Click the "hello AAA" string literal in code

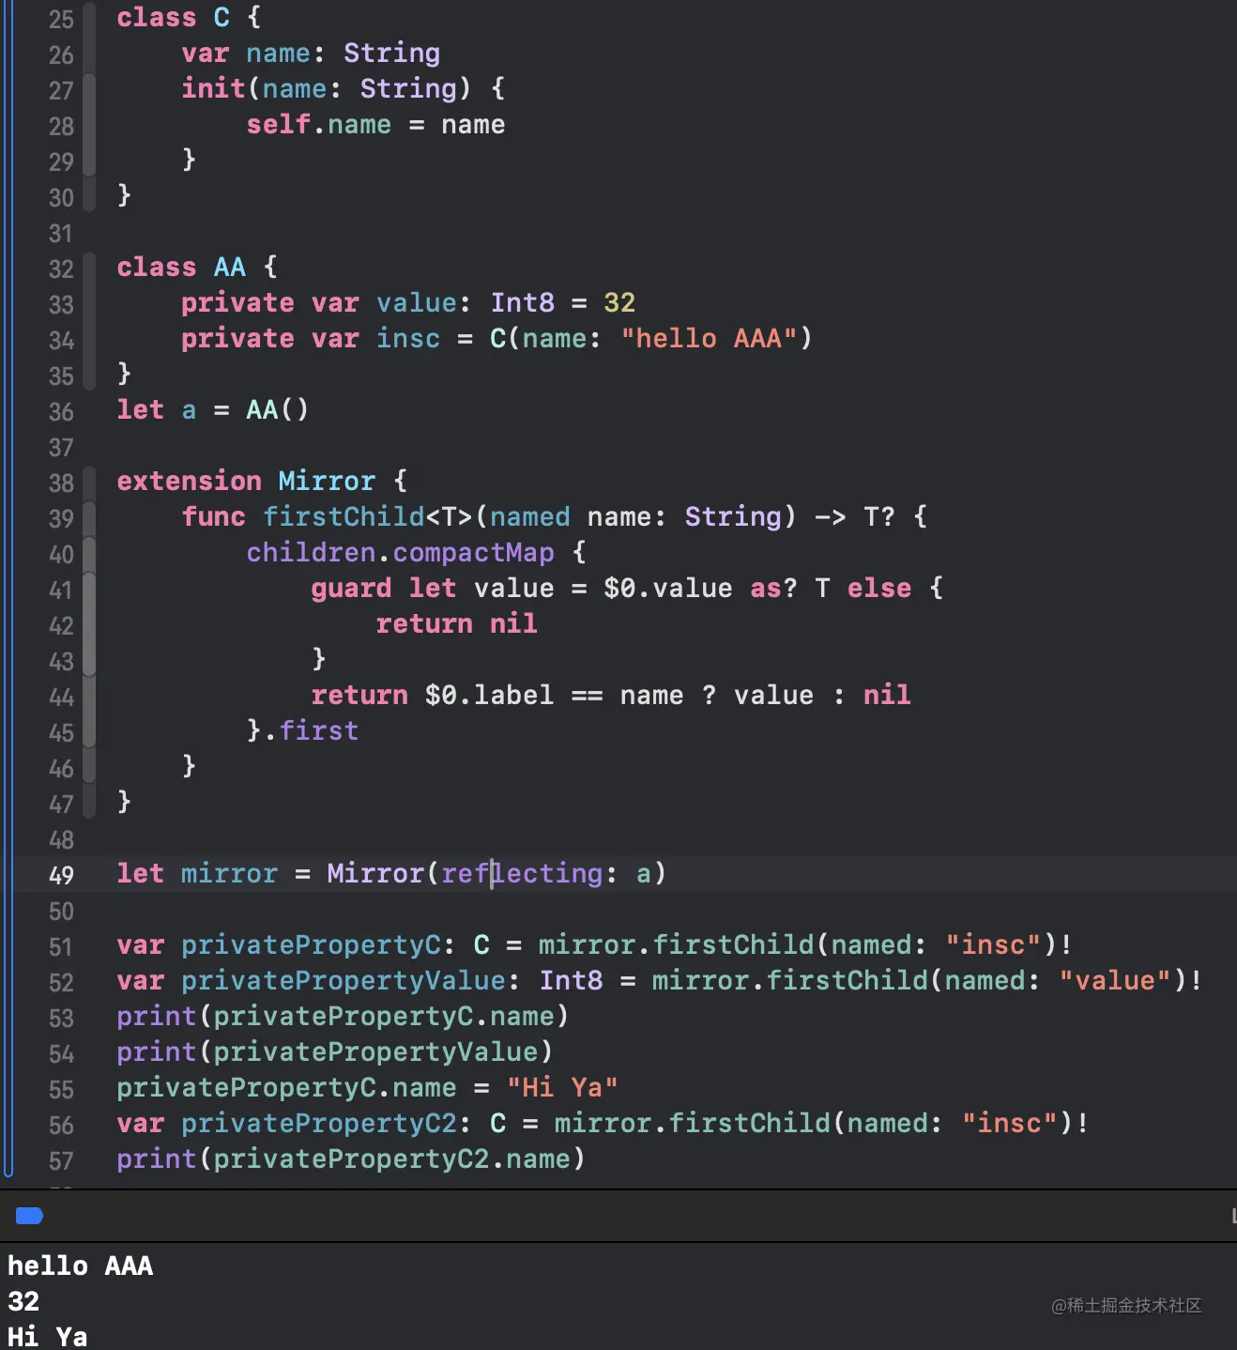pyautogui.click(x=710, y=339)
